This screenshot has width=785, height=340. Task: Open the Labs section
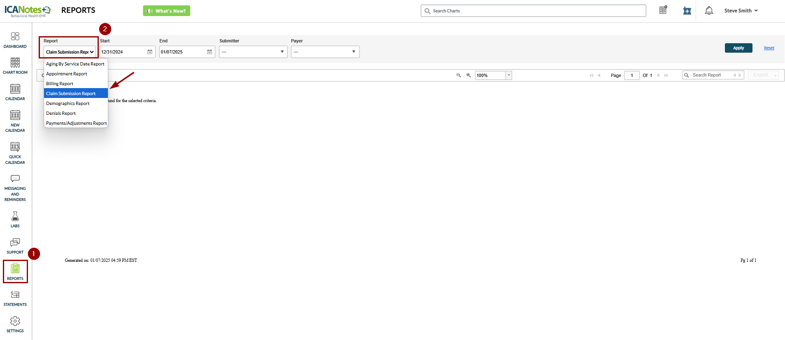point(15,219)
